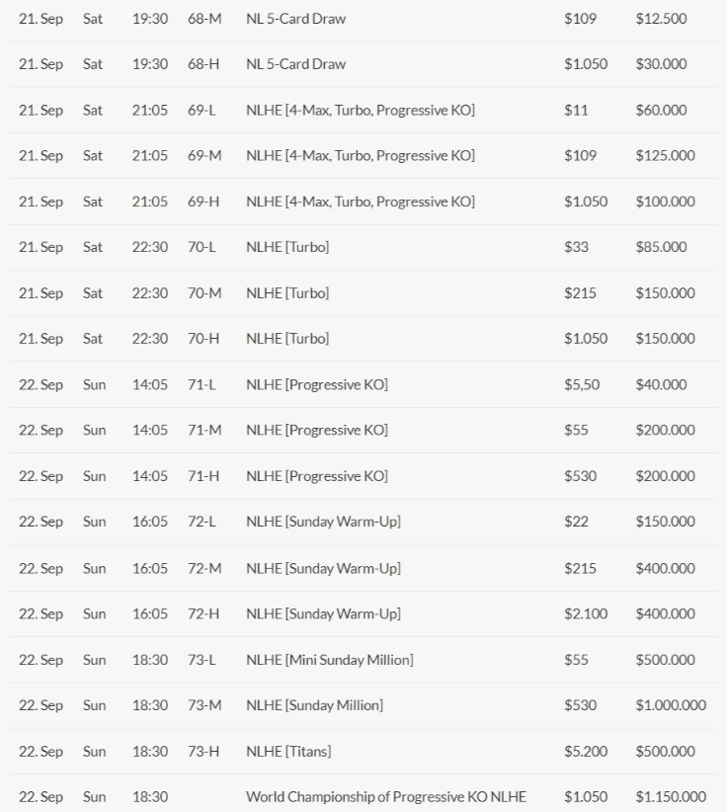Viewport: 727px width, 812px height.
Task: Select the $1.150.000 prize pool cell
Action: coord(671,797)
